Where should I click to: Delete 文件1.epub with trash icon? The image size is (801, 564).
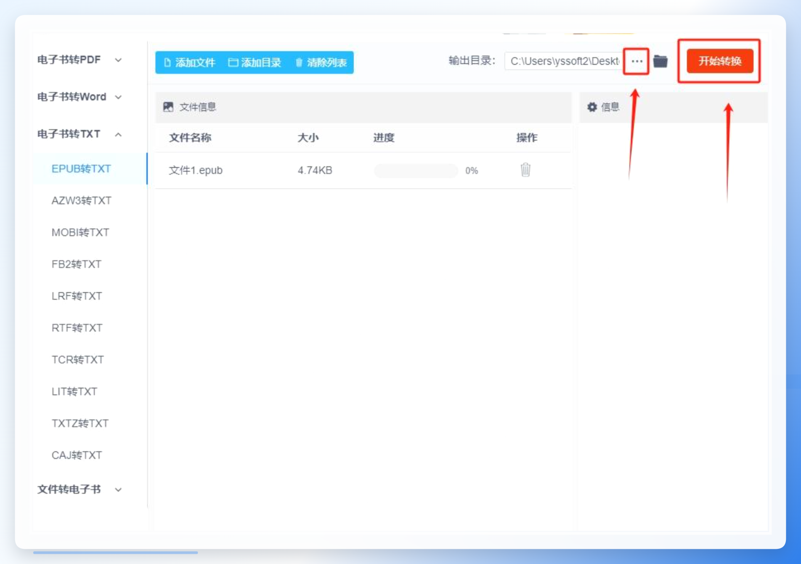tap(525, 170)
